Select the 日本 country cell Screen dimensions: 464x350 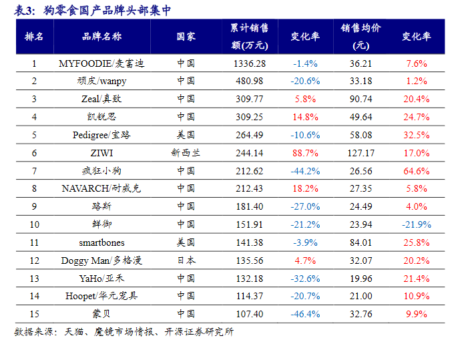186,260
